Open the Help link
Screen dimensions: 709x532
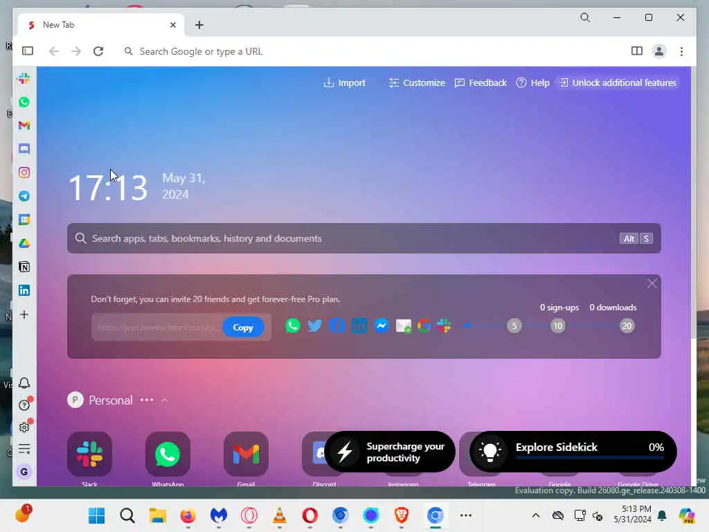[532, 83]
